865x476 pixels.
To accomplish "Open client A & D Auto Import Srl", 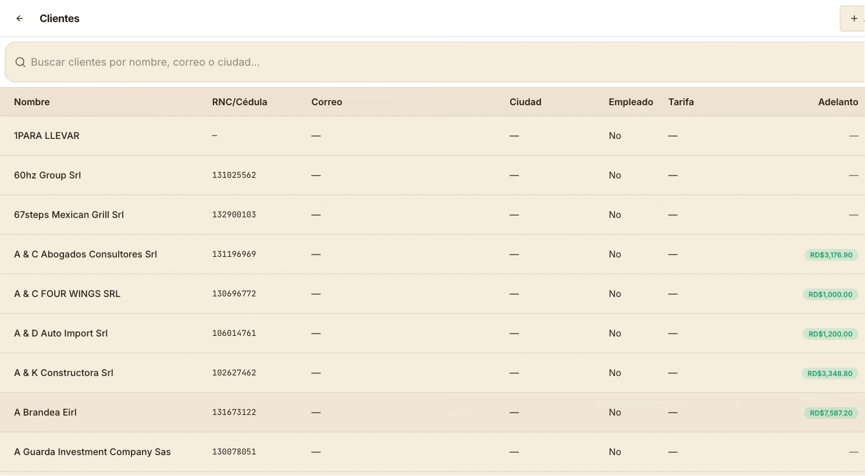I will pyautogui.click(x=61, y=333).
